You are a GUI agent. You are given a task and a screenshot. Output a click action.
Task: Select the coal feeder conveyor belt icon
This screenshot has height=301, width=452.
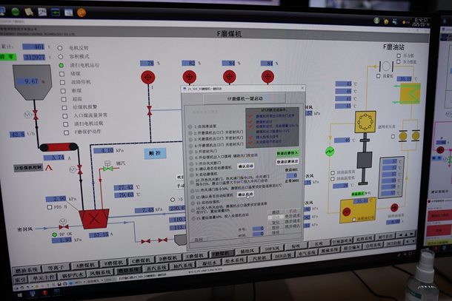pos(59,148)
